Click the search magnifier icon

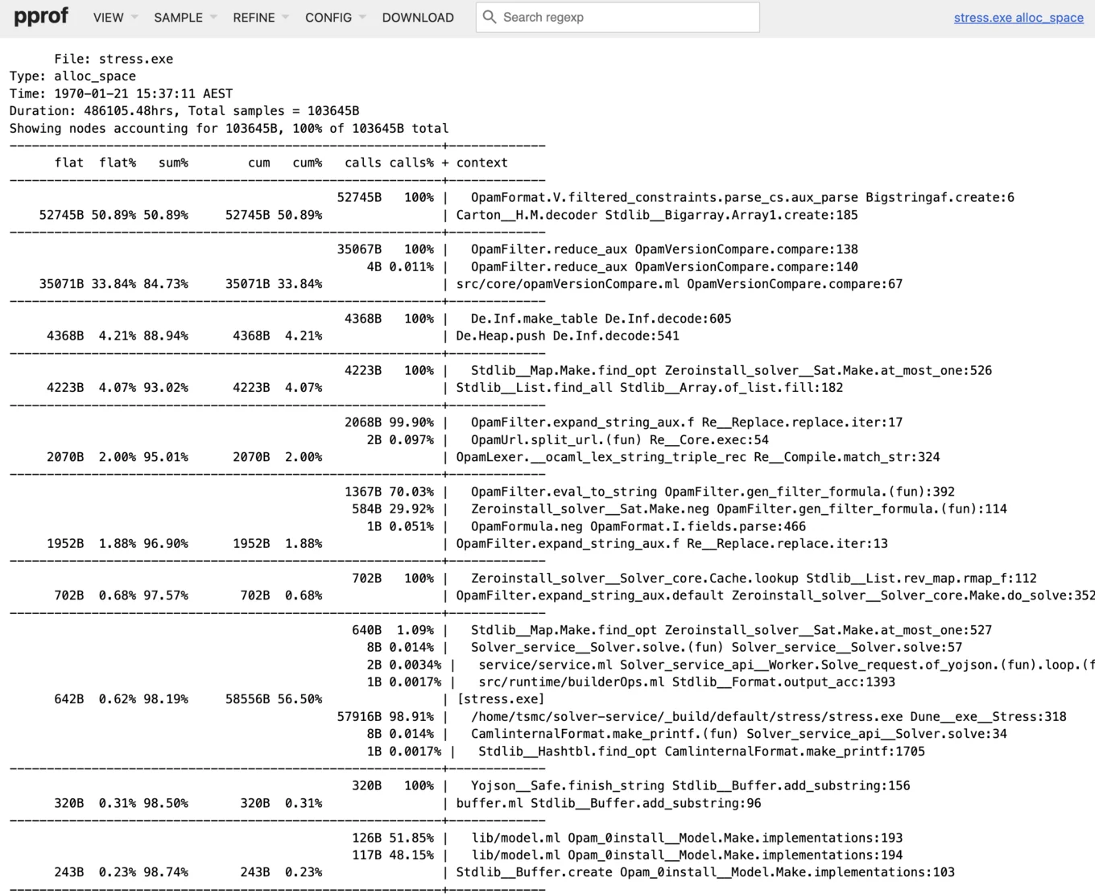coord(490,17)
